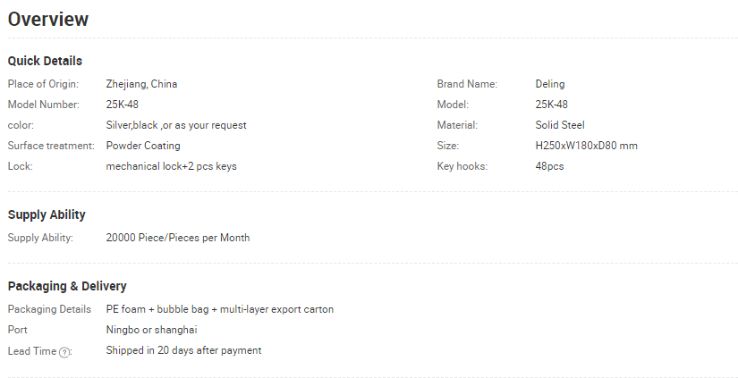Click the H250xW180xD80 mm size value
738x378 pixels.
(x=586, y=146)
